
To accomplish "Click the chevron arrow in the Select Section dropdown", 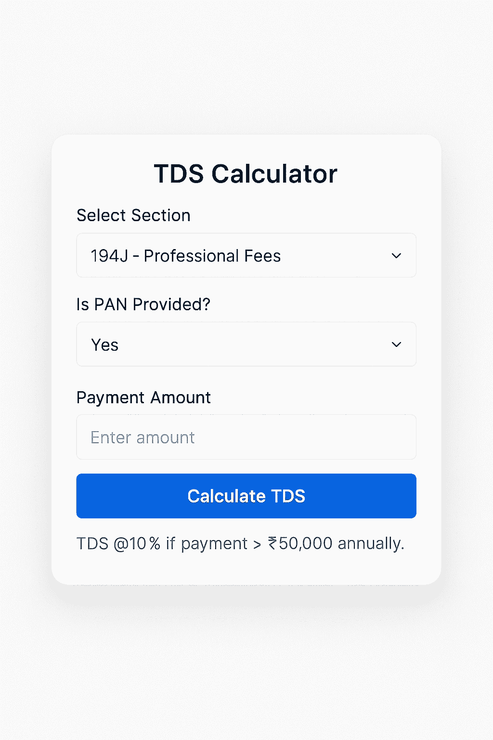I will [396, 256].
